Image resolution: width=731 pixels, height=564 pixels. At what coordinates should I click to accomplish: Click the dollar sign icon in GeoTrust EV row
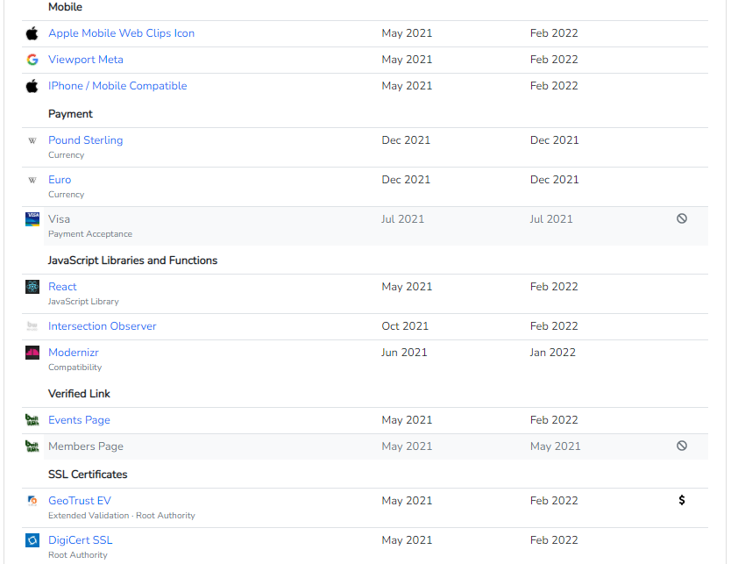682,501
